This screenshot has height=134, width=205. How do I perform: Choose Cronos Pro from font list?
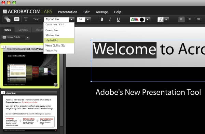[59, 30]
